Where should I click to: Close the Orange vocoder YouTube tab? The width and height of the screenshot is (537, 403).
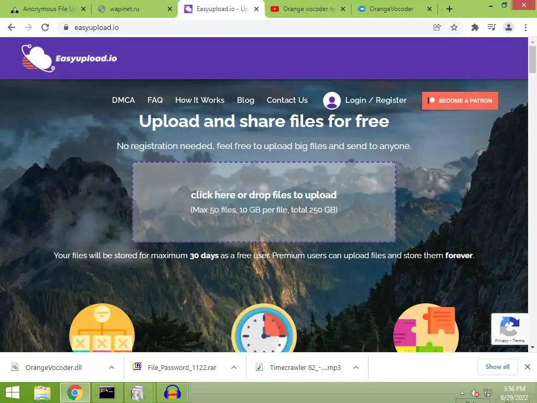(x=343, y=9)
